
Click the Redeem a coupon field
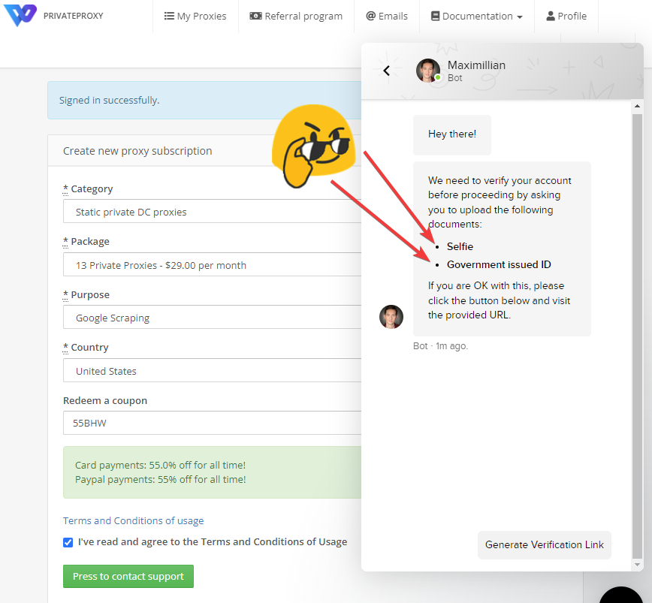tap(212, 423)
